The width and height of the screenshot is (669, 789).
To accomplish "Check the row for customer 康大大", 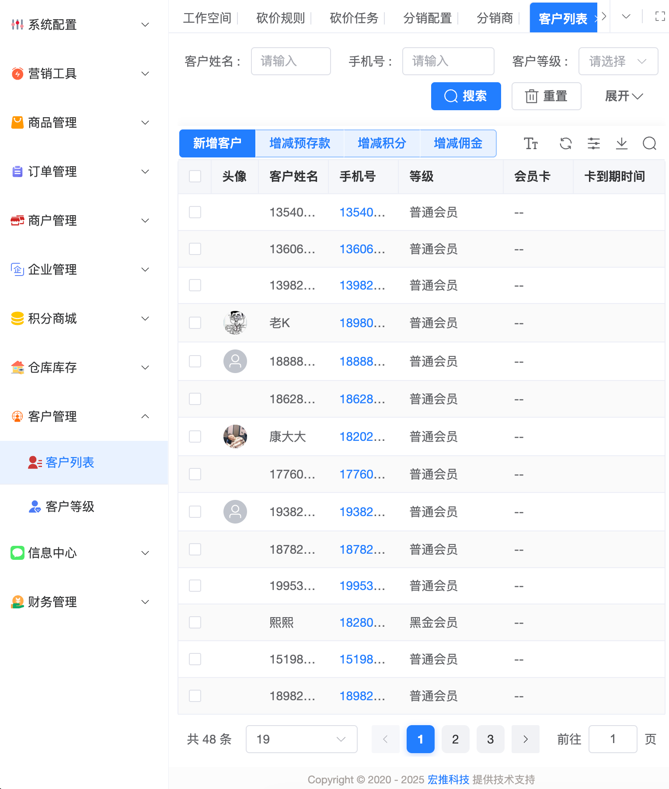I will point(195,436).
